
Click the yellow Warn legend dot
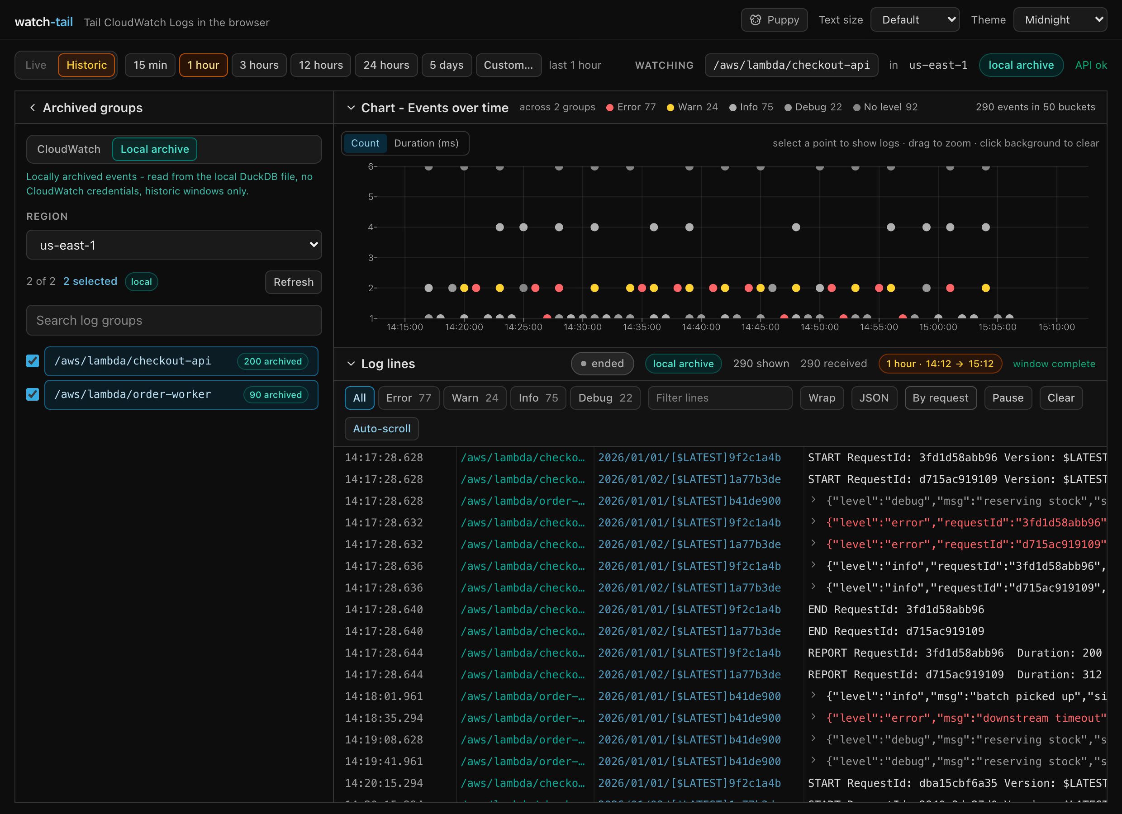coord(670,108)
